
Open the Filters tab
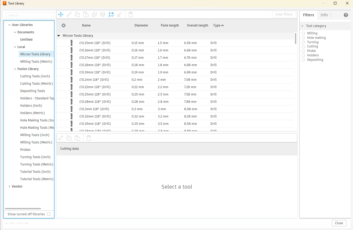308,15
